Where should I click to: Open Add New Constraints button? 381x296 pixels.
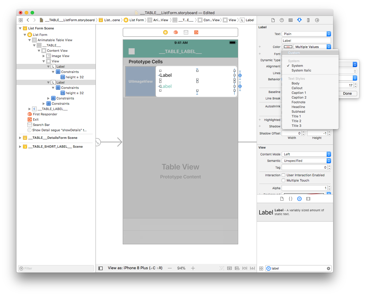point(245,268)
